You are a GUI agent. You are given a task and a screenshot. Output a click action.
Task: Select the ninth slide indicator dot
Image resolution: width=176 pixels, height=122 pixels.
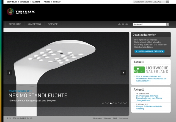pyautogui.click(x=124, y=103)
